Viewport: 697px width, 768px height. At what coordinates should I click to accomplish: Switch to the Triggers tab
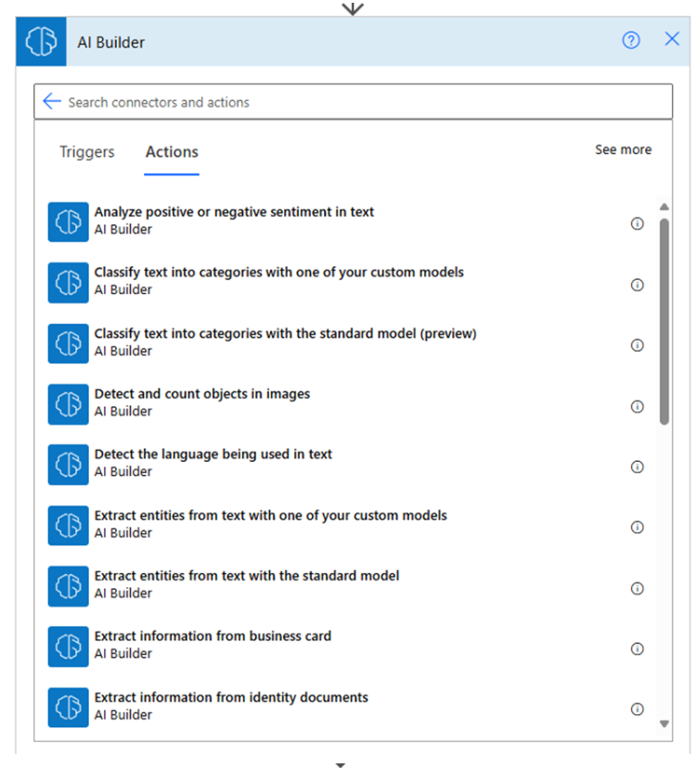pos(87,152)
